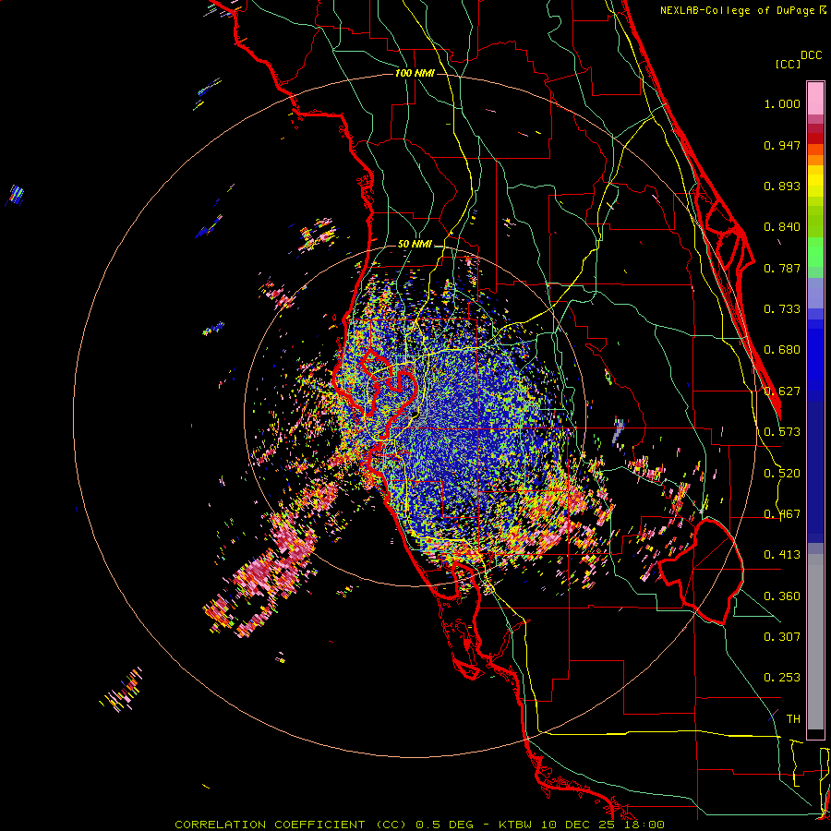
Task: Click the 0.627 scale value
Action: 782,391
